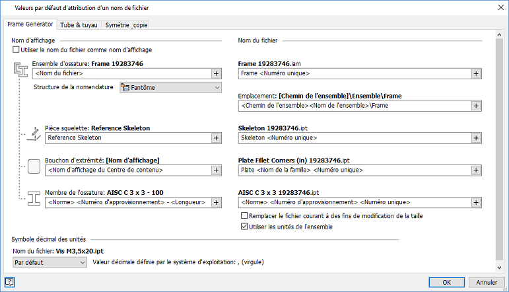Switch to the Symétrie _copie tab
Image resolution: width=509 pixels, height=292 pixels.
(x=126, y=25)
